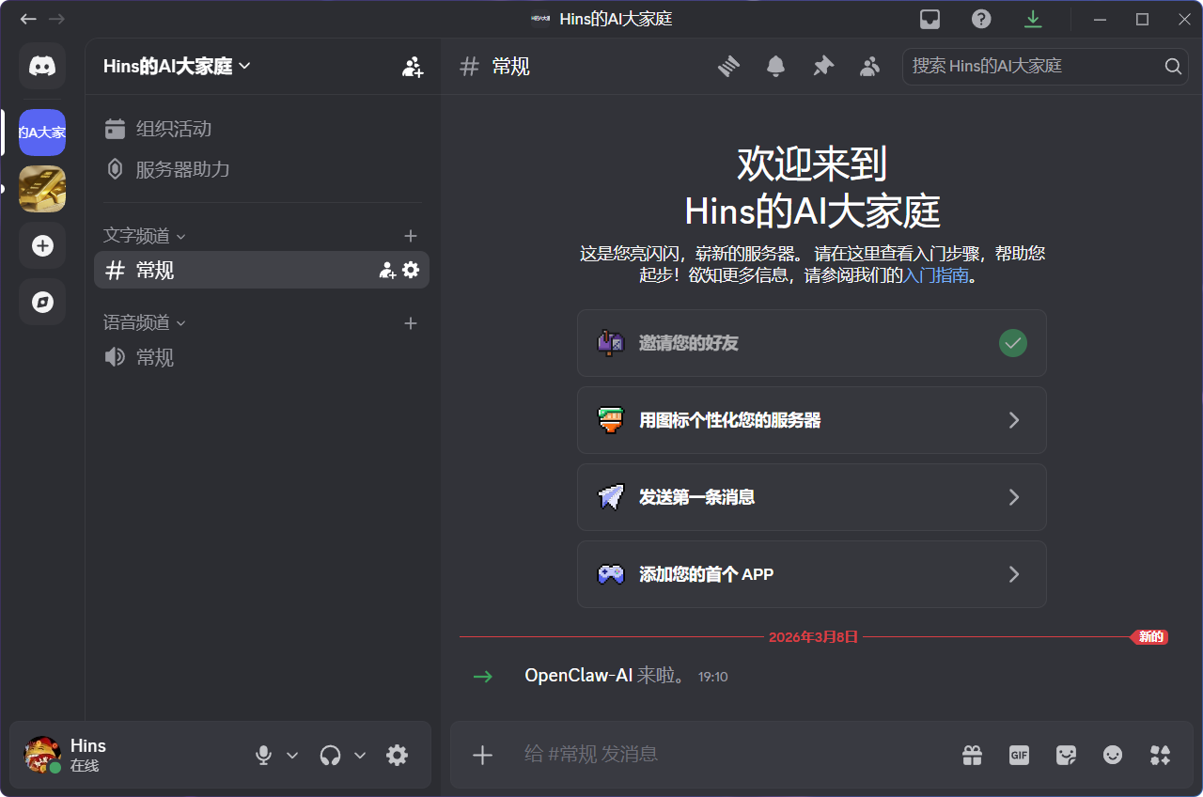The width and height of the screenshot is (1203, 797).
Task: Click the window title Hins的AI大家庭
Action: 616,19
